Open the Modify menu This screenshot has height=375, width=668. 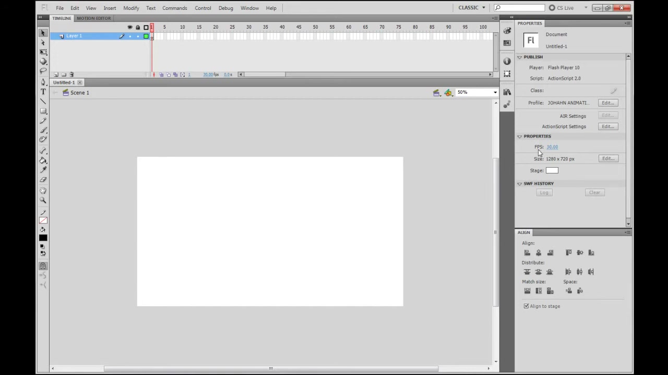[x=131, y=8]
